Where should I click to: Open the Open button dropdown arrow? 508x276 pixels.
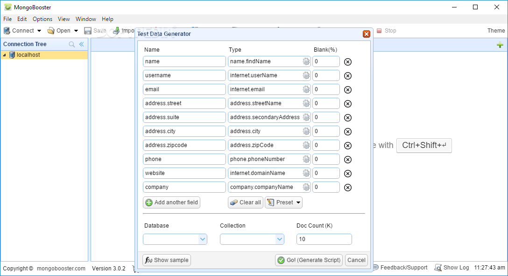coord(76,31)
